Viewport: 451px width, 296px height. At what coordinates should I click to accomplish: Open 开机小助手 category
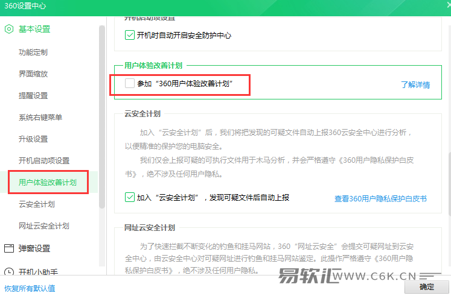(38, 271)
